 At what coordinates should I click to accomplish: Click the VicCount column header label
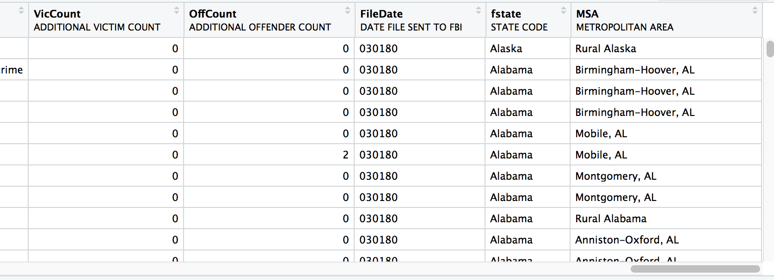pyautogui.click(x=57, y=14)
